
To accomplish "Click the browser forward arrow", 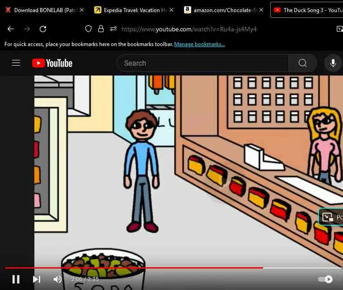I will click(x=27, y=29).
